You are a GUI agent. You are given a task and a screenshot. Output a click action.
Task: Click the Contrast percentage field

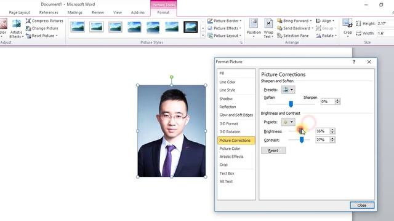click(x=323, y=140)
